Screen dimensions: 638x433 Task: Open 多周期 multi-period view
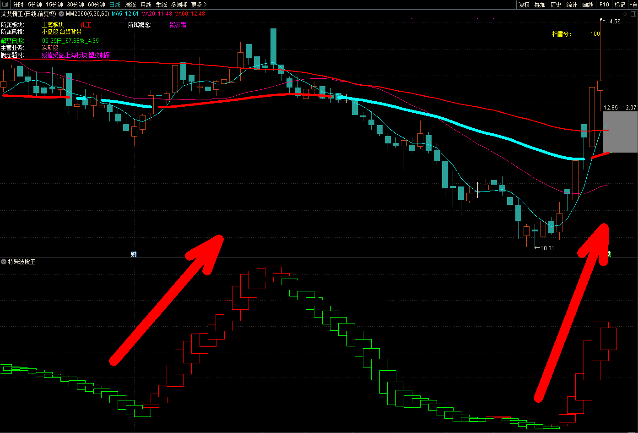tap(179, 5)
